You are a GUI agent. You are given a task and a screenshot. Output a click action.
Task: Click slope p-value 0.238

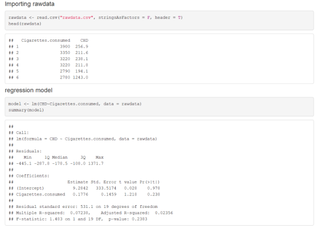click(x=154, y=194)
